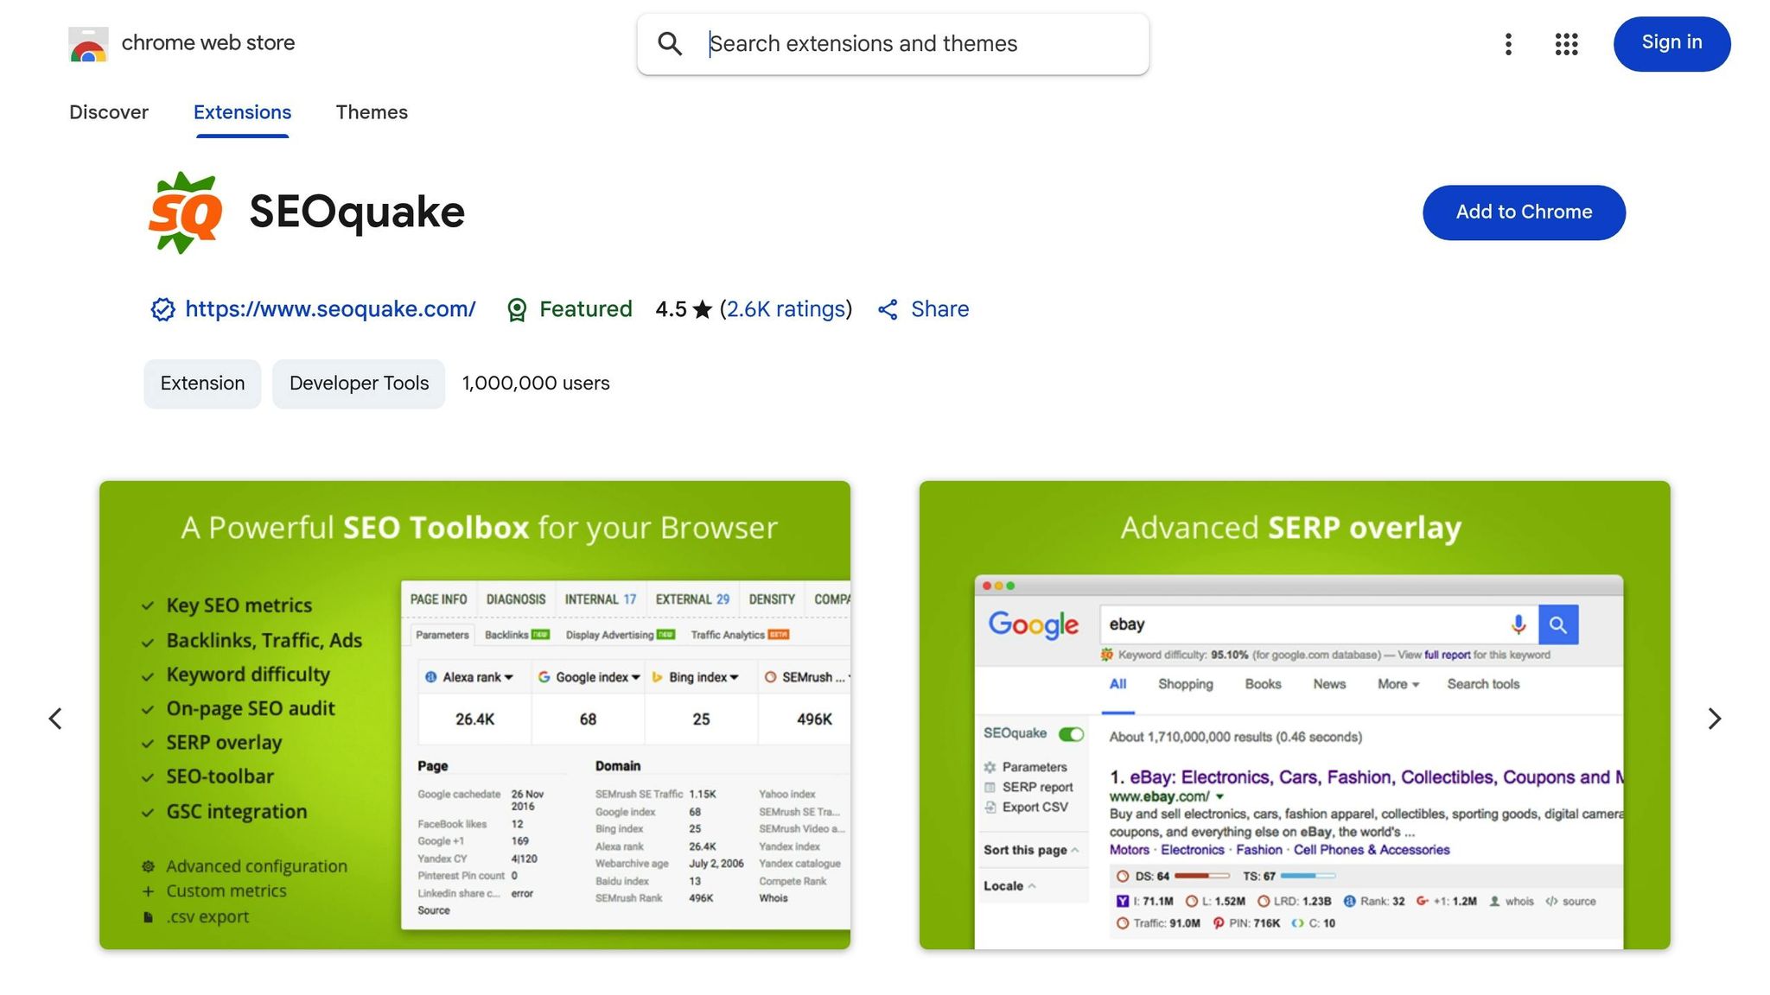The height and width of the screenshot is (995, 1770).
Task: Switch to the Themes tab
Action: click(x=372, y=112)
